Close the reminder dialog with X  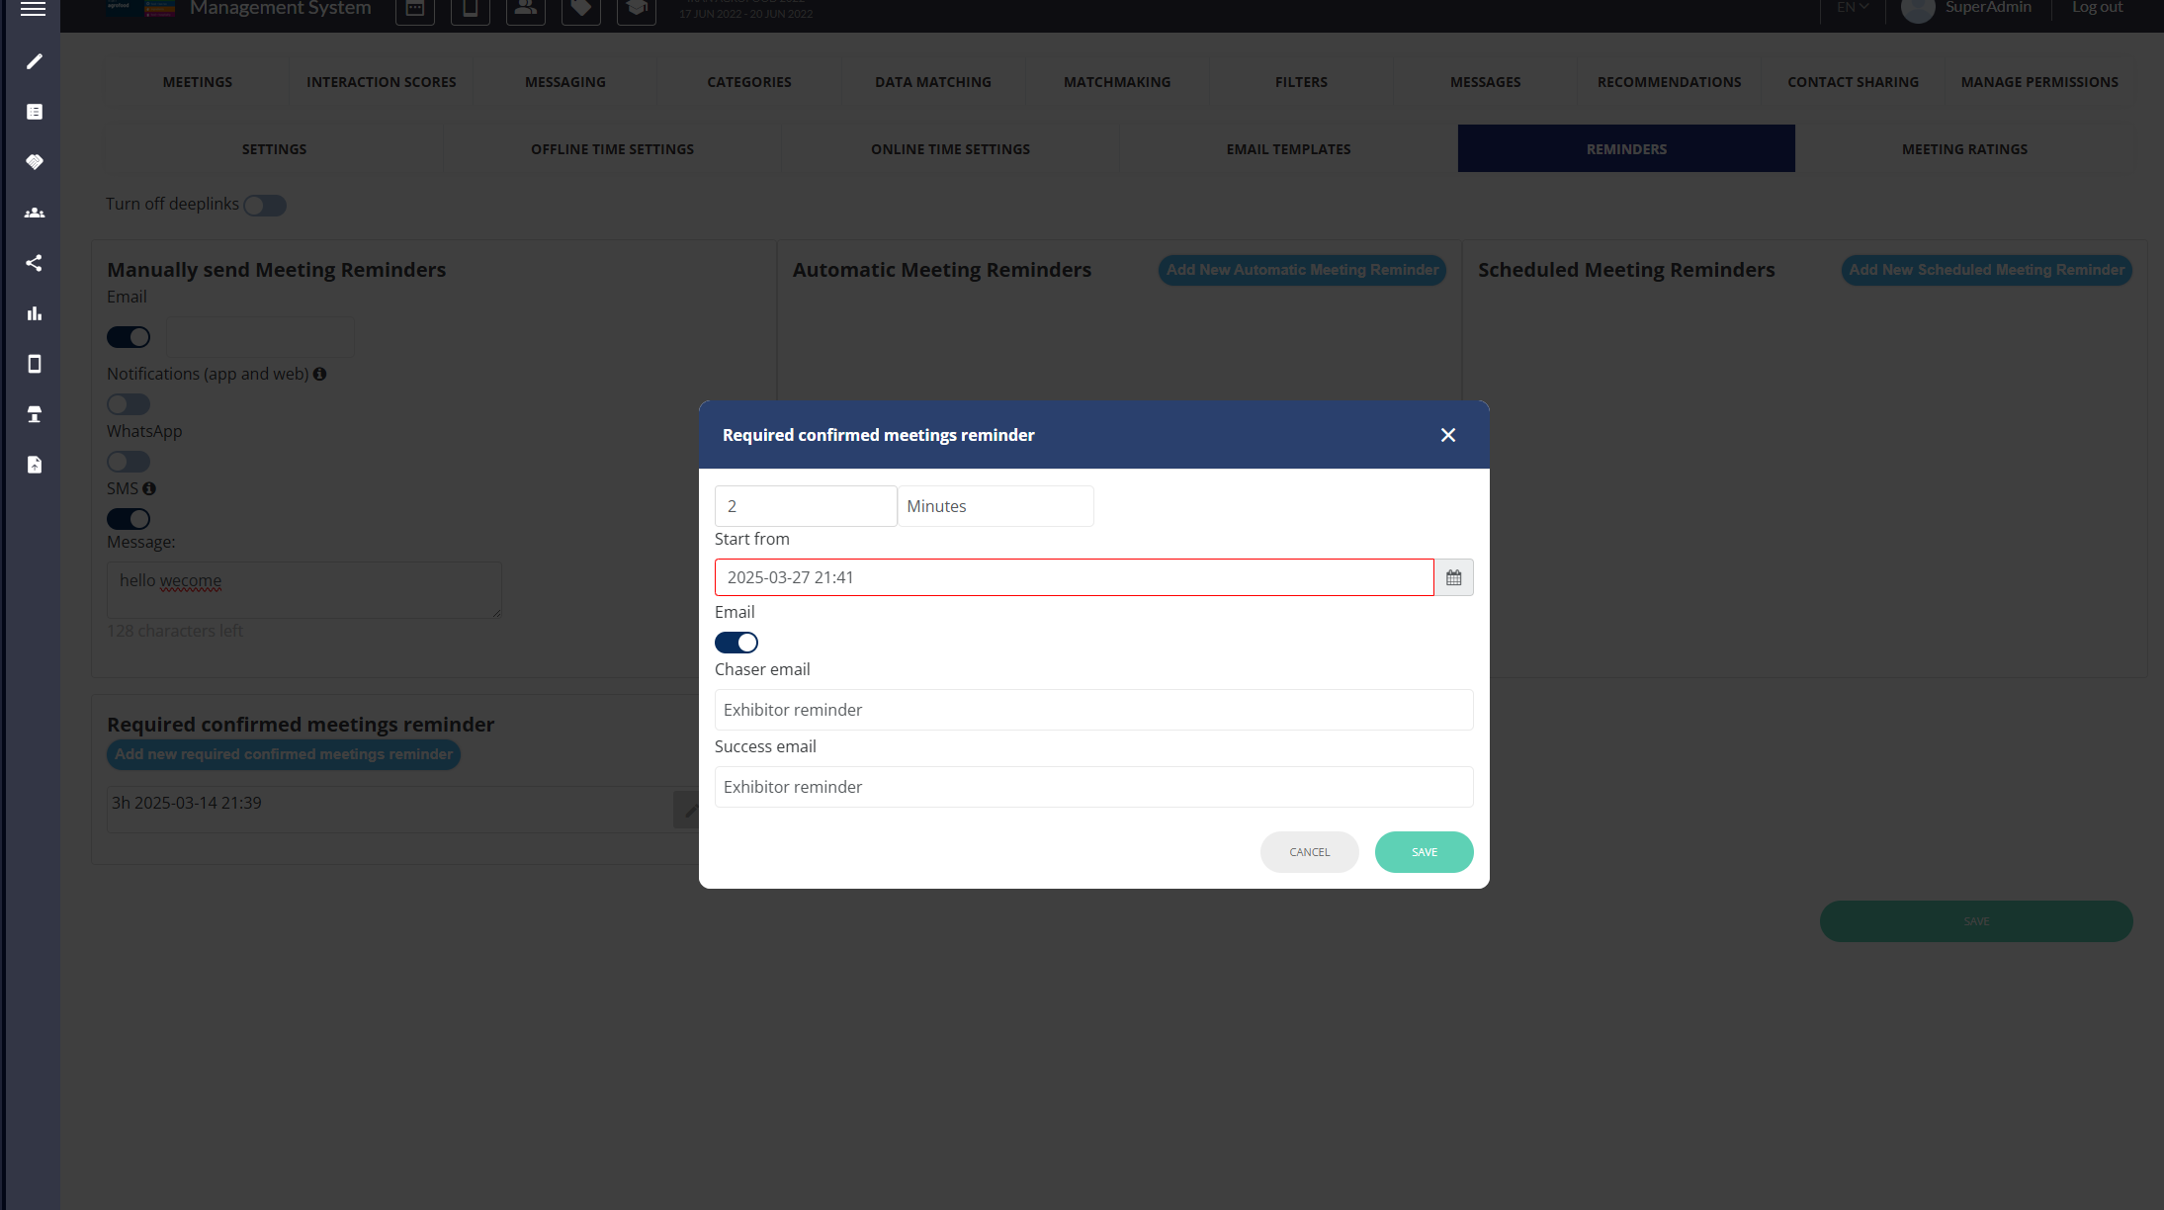pyautogui.click(x=1447, y=435)
